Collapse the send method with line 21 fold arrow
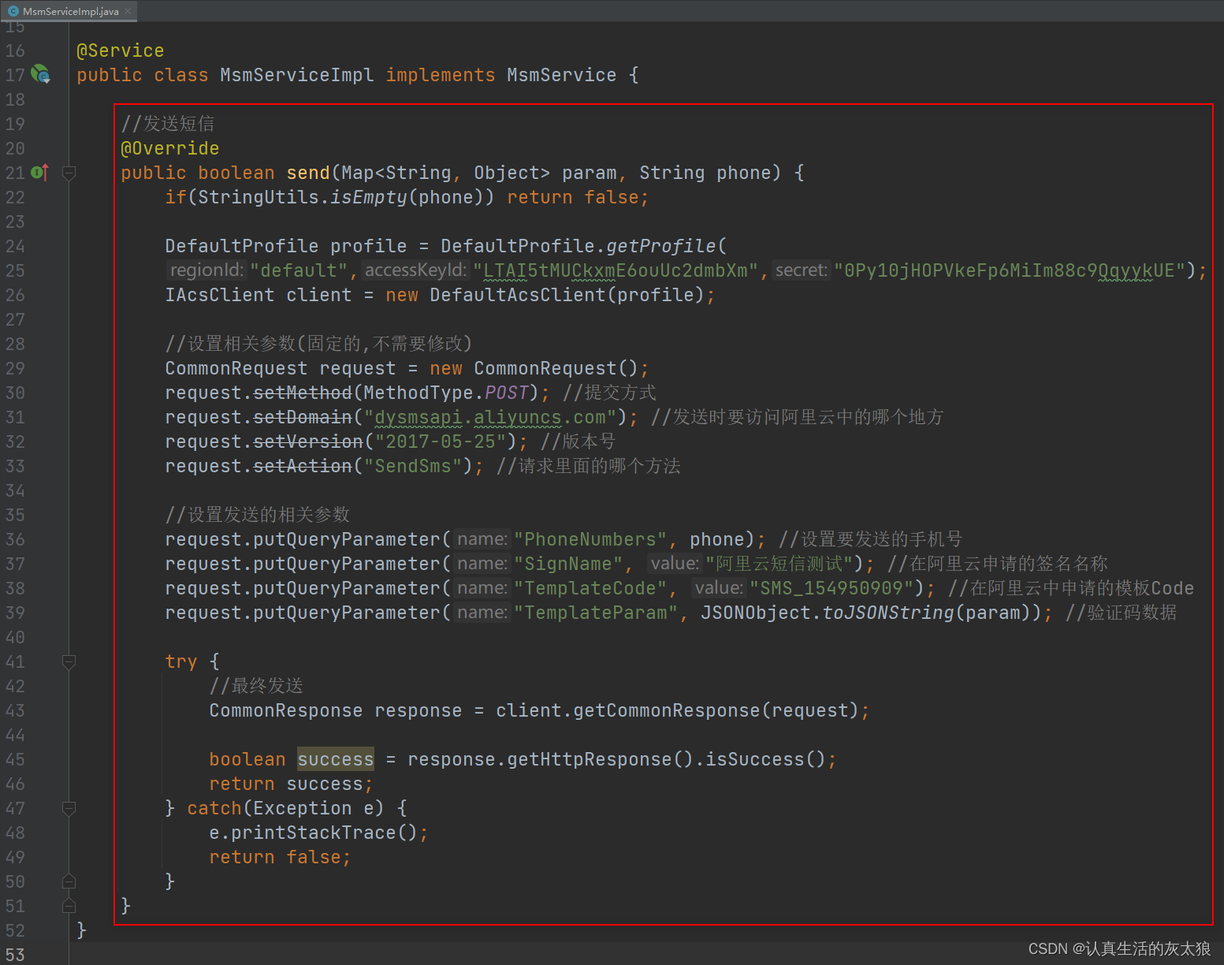The width and height of the screenshot is (1224, 965). (x=69, y=173)
